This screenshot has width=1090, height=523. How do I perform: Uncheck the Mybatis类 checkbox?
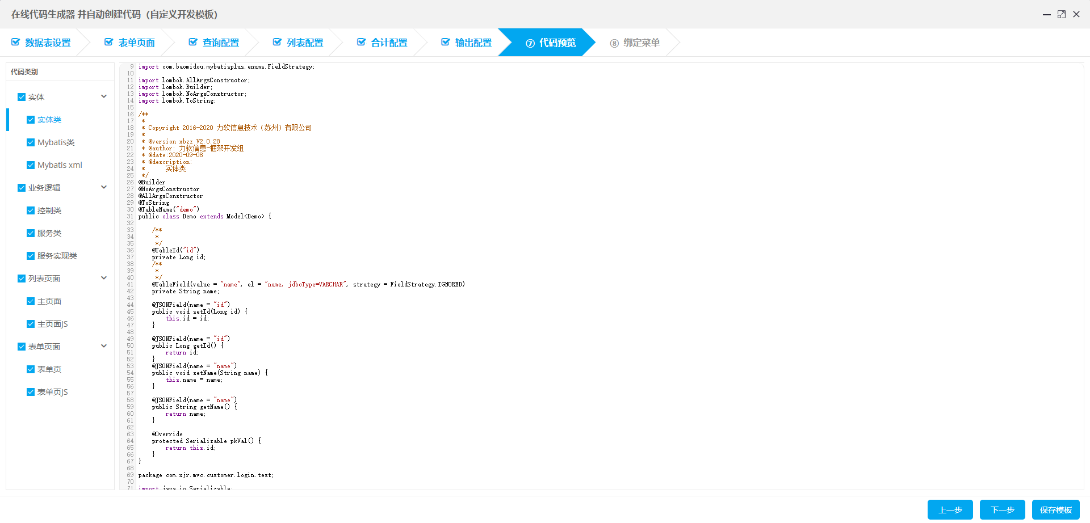pyautogui.click(x=31, y=142)
